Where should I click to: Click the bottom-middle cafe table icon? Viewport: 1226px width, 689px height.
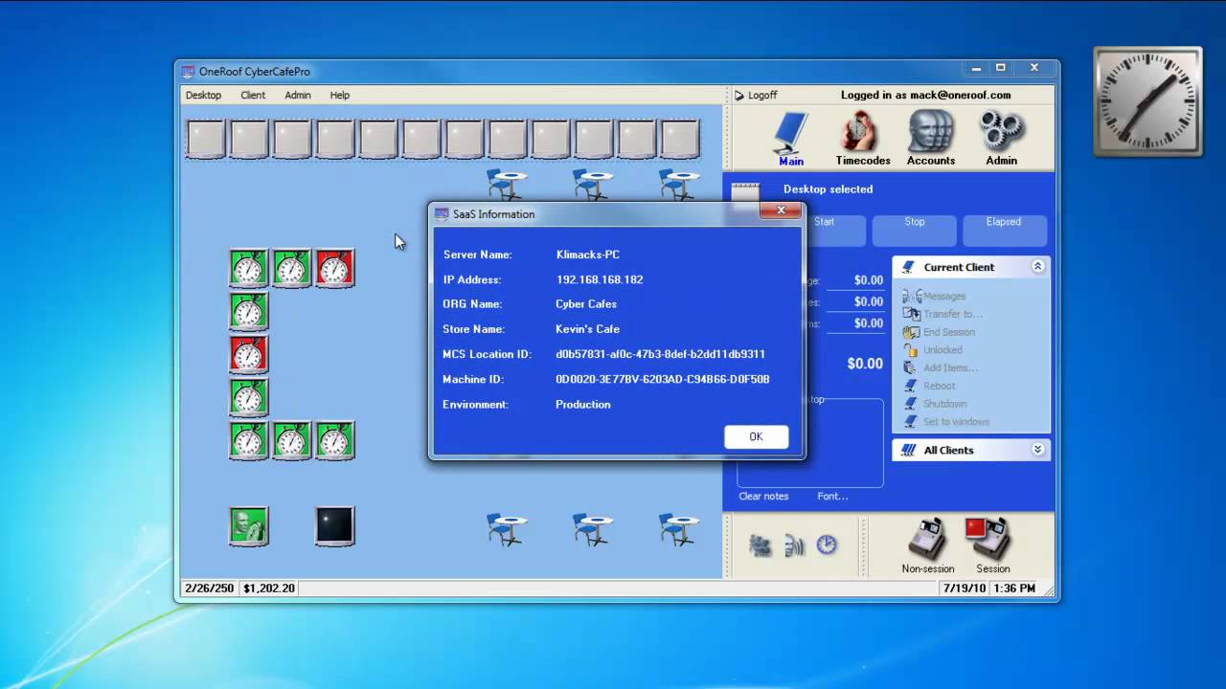click(x=593, y=529)
